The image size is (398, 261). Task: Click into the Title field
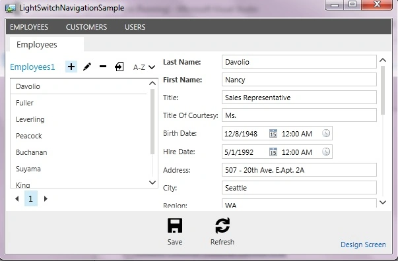[x=299, y=98]
